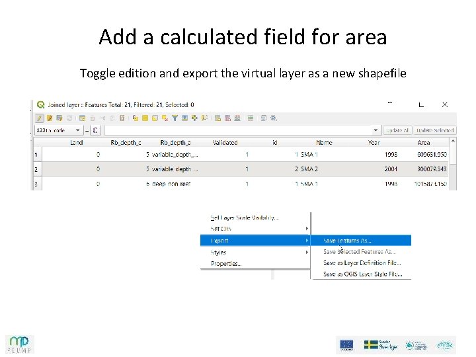
Task: Click into the field expression input box
Action: pos(238,130)
